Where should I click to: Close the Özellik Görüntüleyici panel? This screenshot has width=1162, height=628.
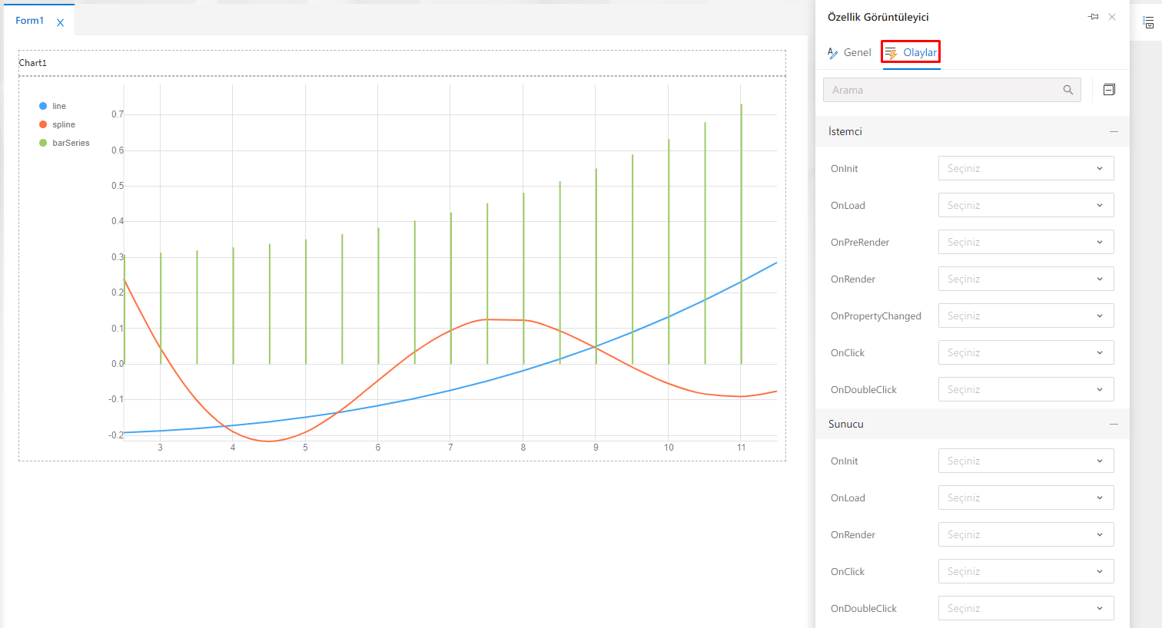point(1112,17)
